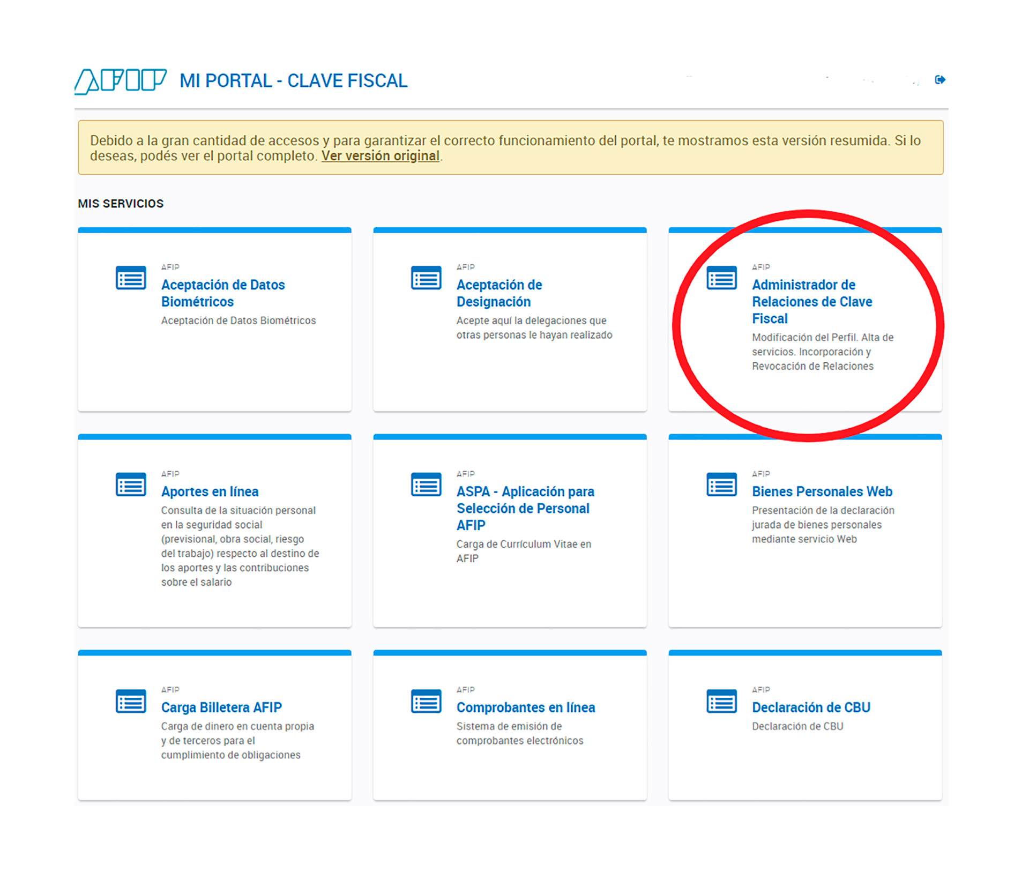Click description 'Carga de dinero en cuenta propia'
The height and width of the screenshot is (879, 1029).
237,741
